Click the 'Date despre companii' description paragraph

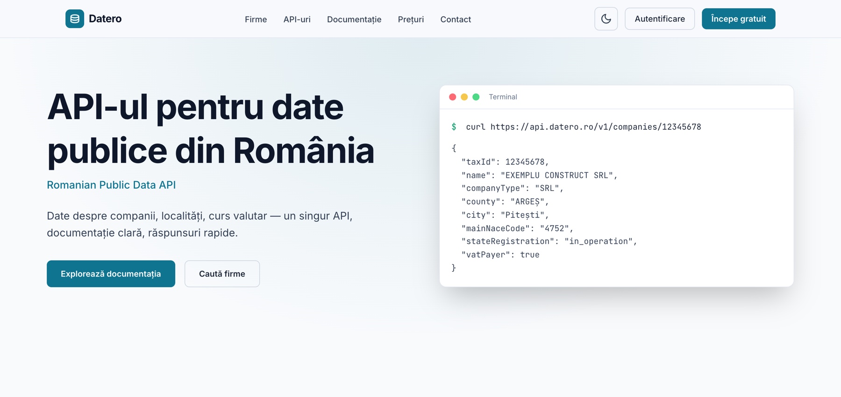tap(200, 224)
